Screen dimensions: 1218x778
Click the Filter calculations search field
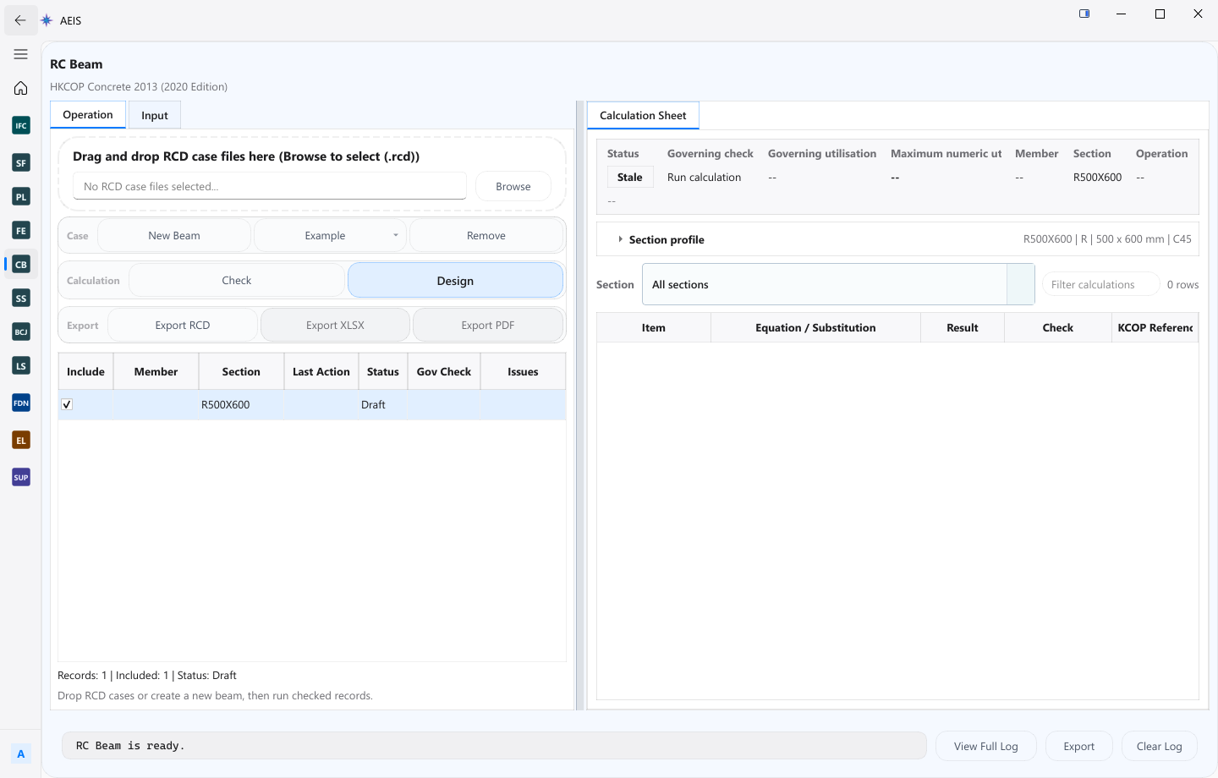tap(1100, 284)
